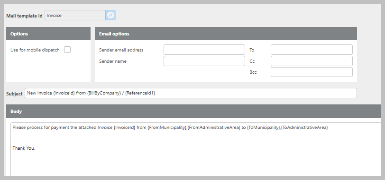Focus the Cc recipient field

(x=312, y=61)
